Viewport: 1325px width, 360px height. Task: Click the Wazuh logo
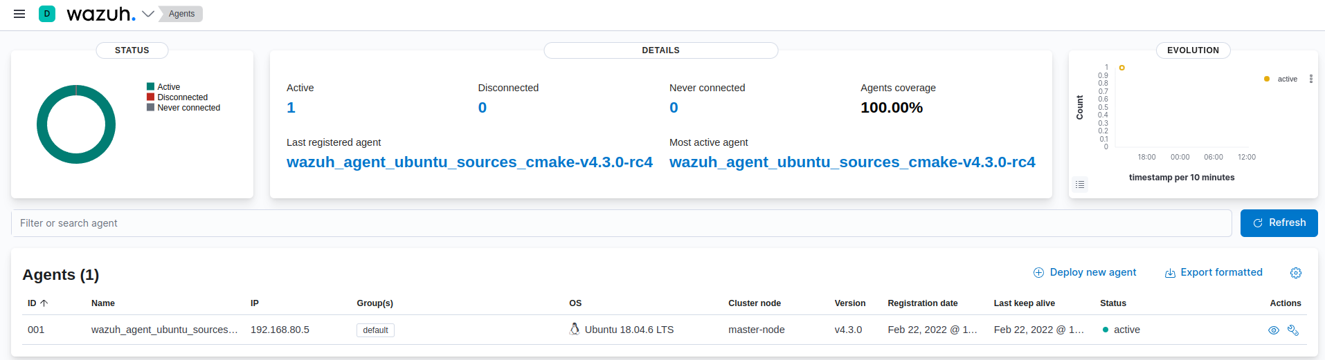[101, 14]
